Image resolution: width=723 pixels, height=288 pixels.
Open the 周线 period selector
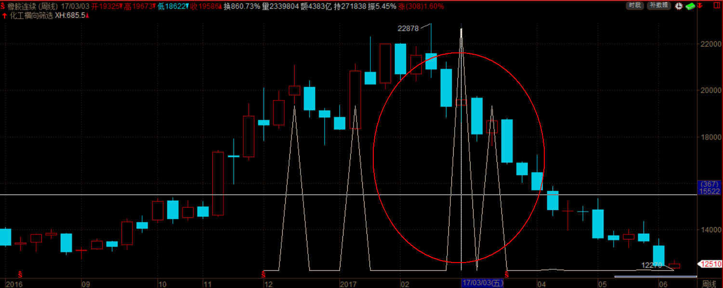709,284
